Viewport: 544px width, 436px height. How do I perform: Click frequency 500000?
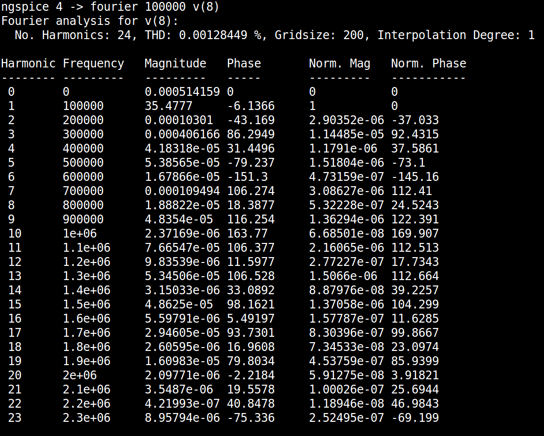83,163
